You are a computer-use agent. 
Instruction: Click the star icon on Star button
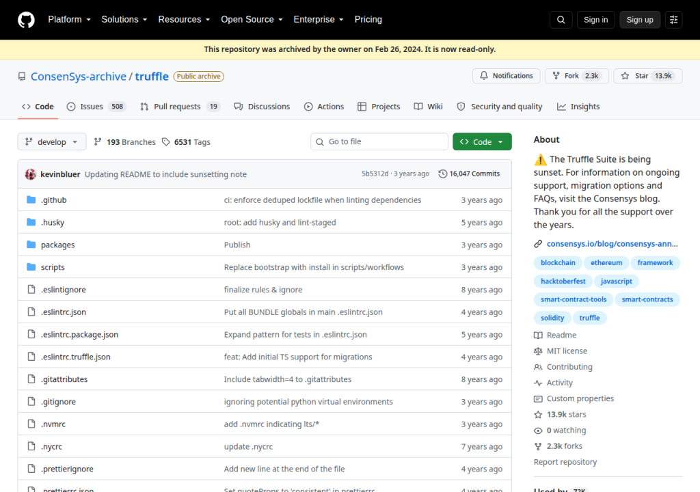625,76
